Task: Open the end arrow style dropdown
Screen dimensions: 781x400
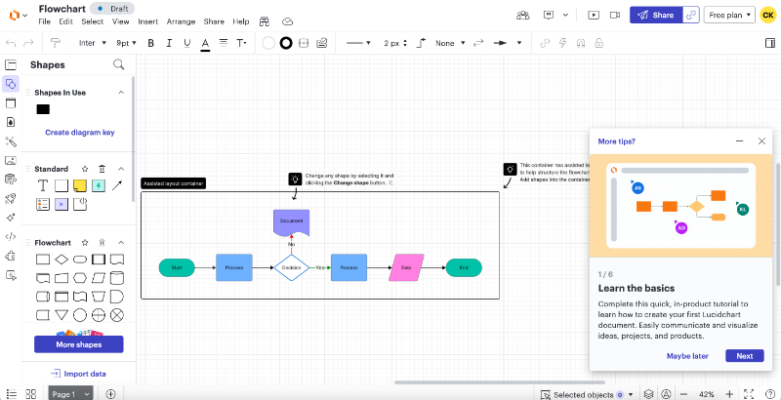Action: 507,43
